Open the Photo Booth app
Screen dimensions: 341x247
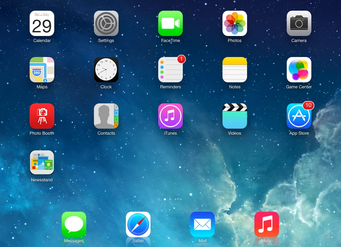(42, 116)
